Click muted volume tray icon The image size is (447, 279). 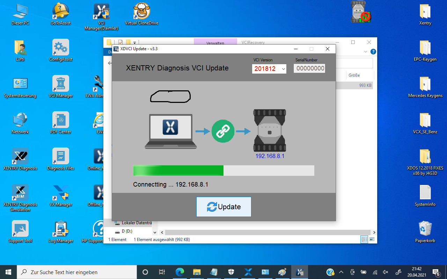click(386, 272)
